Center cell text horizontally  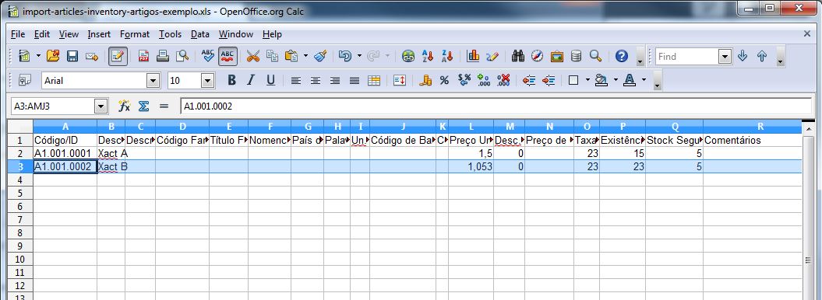[316, 81]
